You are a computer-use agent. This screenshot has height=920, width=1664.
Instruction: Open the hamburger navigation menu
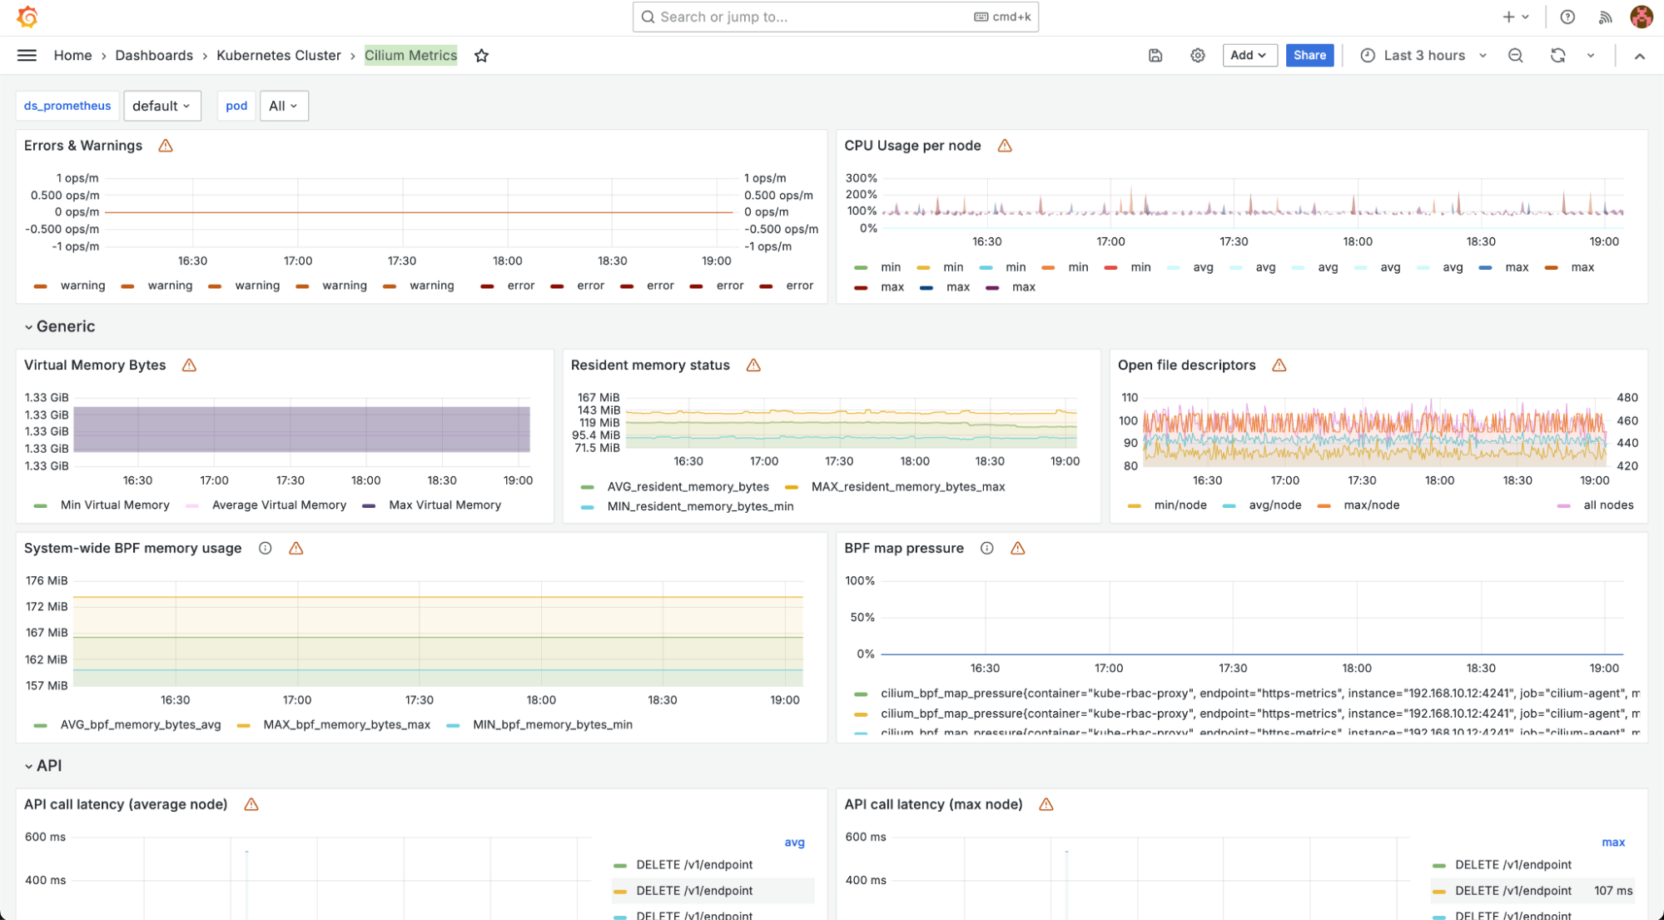[27, 56]
